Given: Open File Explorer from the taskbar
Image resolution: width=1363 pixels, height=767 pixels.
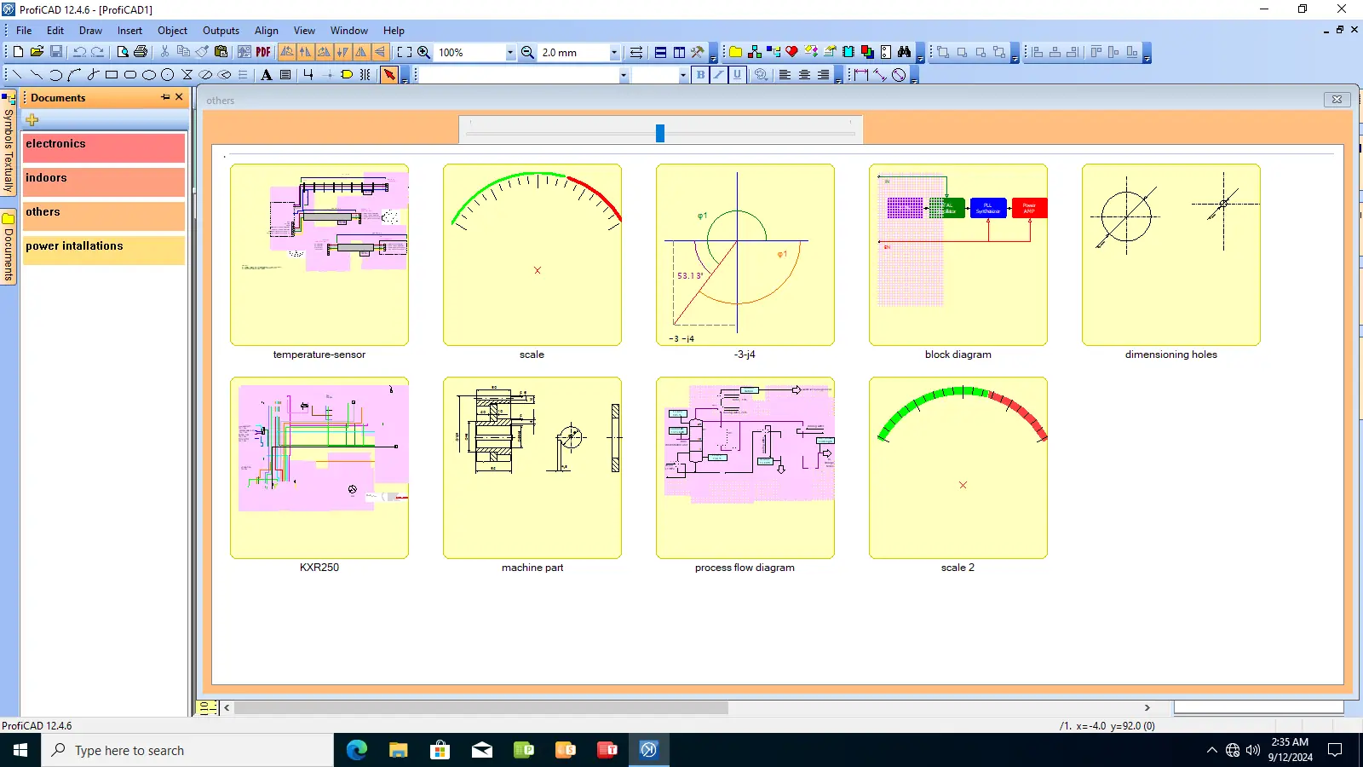Looking at the screenshot, I should tap(398, 750).
